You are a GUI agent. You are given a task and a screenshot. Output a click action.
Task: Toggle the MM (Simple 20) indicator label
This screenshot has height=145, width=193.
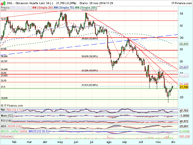(x=42, y=8)
